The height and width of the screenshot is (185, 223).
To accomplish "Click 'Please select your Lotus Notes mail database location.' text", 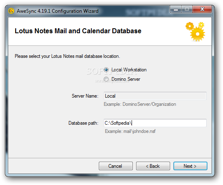I will click(67, 56).
